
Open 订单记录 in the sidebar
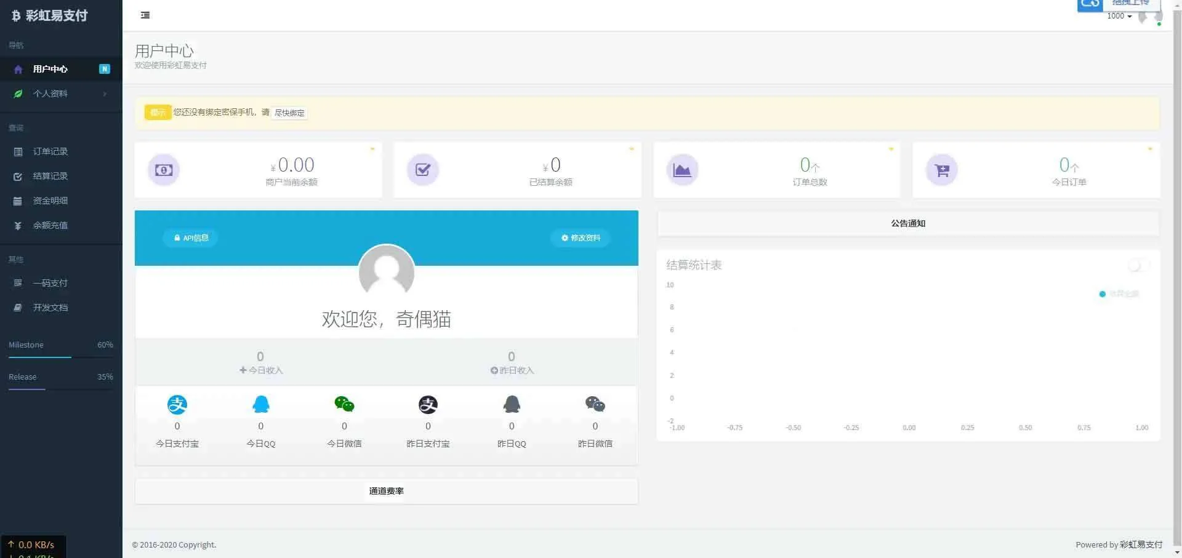pyautogui.click(x=50, y=151)
